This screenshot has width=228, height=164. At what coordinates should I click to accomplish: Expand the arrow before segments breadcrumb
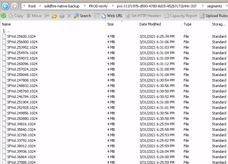click(x=203, y=6)
